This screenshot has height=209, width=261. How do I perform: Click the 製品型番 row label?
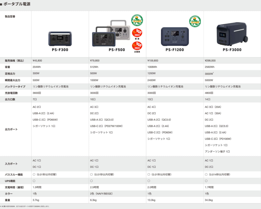point(10,16)
